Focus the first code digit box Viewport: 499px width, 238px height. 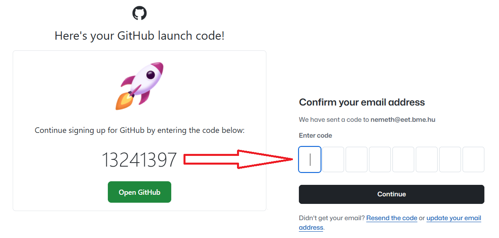[310, 159]
